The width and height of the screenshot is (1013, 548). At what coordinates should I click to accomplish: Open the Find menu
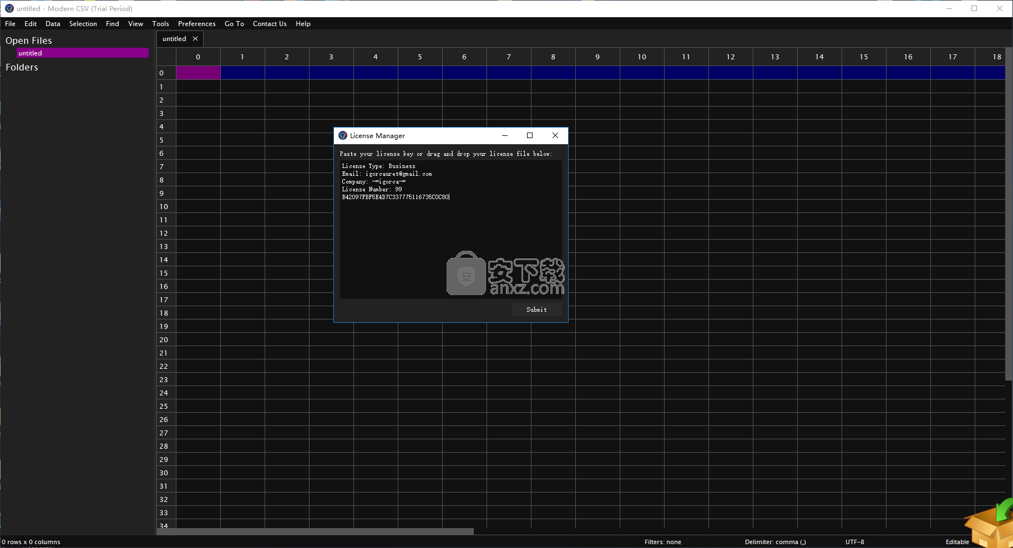click(x=113, y=24)
